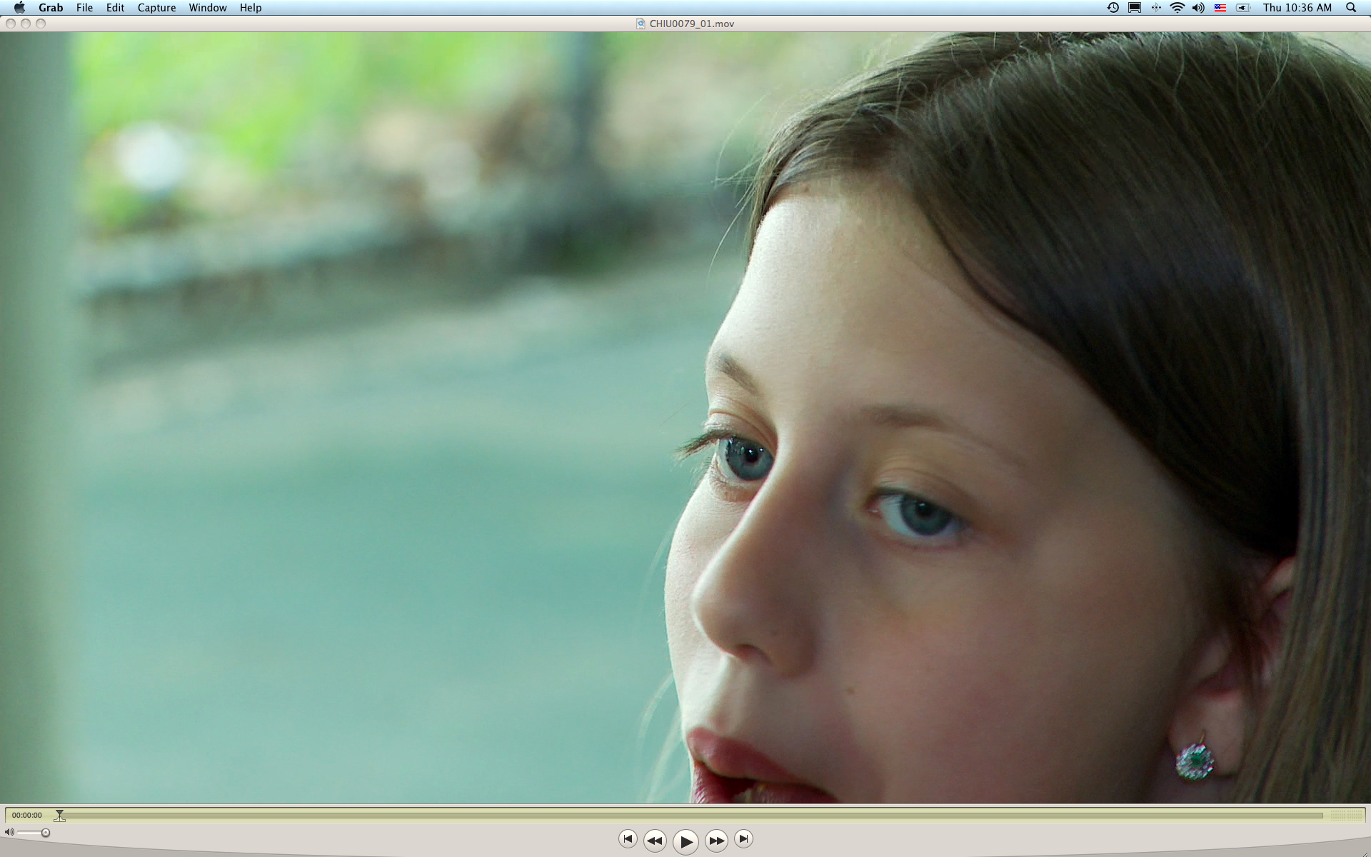Open the Apple menu
The width and height of the screenshot is (1371, 857).
pyautogui.click(x=19, y=8)
